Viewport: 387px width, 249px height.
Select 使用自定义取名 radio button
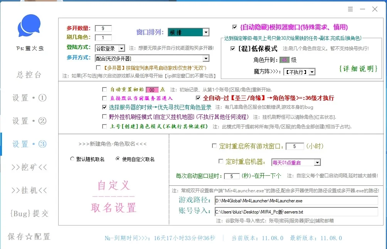118,159
